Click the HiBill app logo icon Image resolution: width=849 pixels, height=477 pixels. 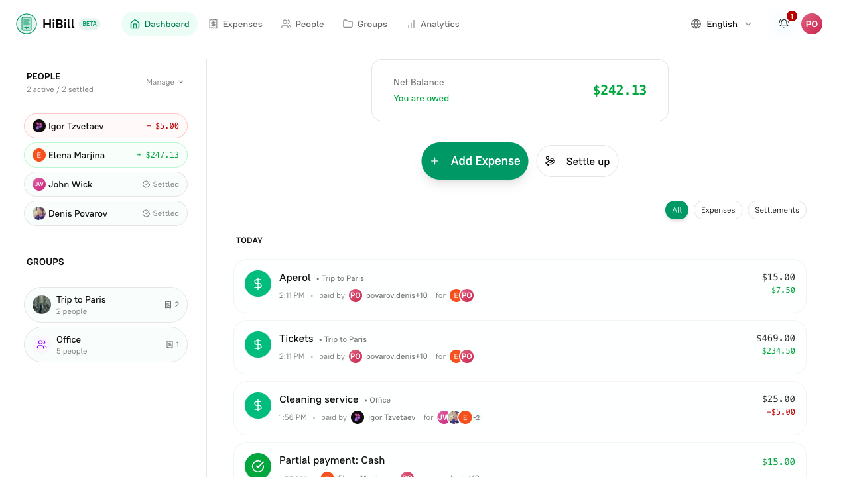(26, 23)
